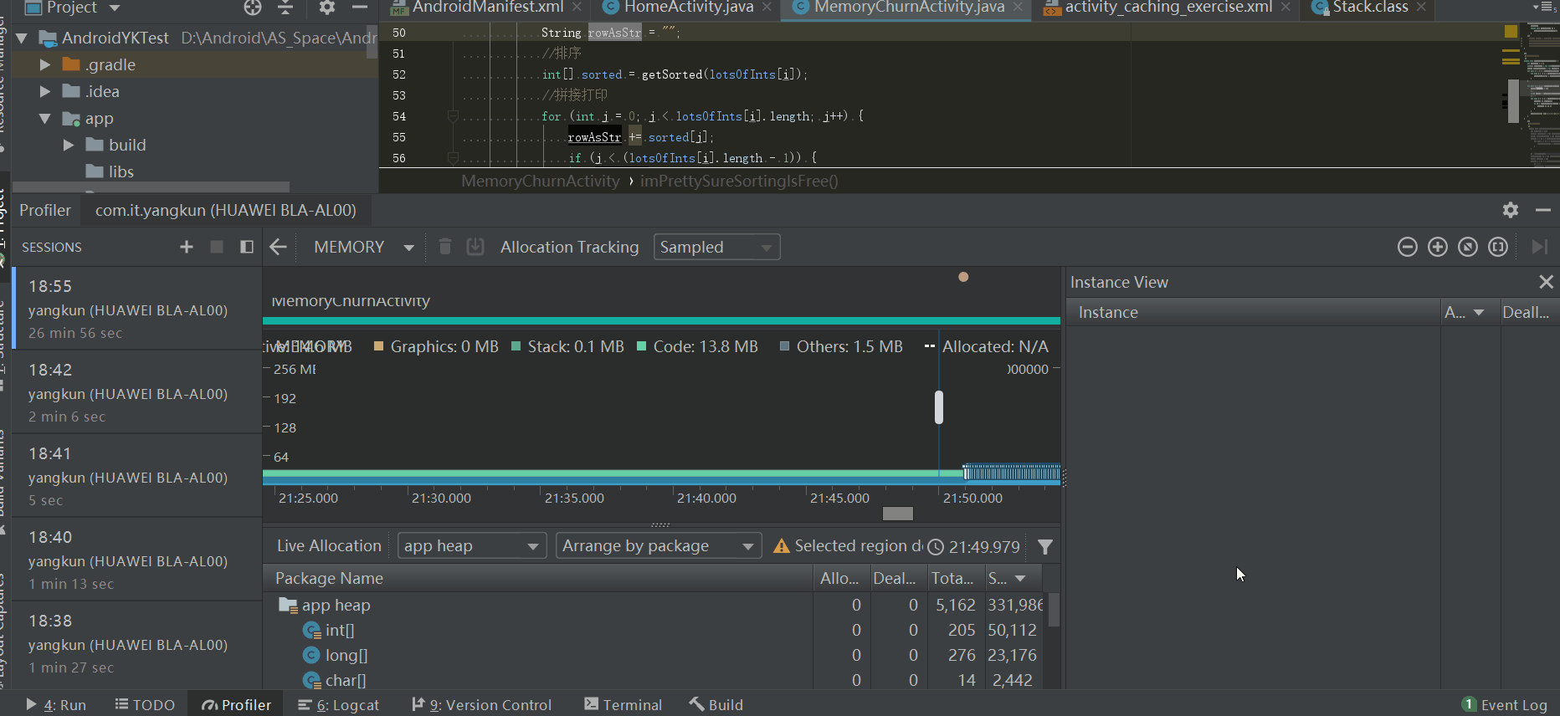1560x716 pixels.
Task: Open the 18:41 session
Action: coord(136,476)
